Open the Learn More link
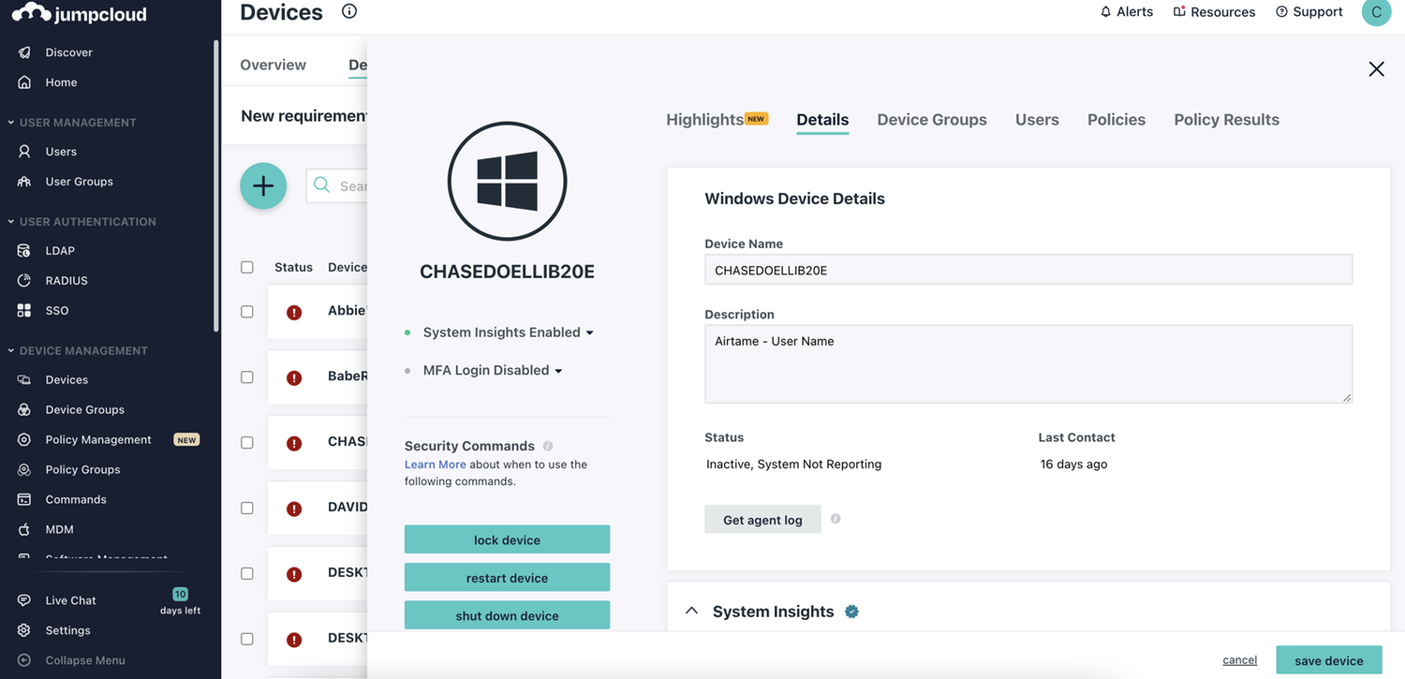This screenshot has width=1405, height=679. coord(435,465)
